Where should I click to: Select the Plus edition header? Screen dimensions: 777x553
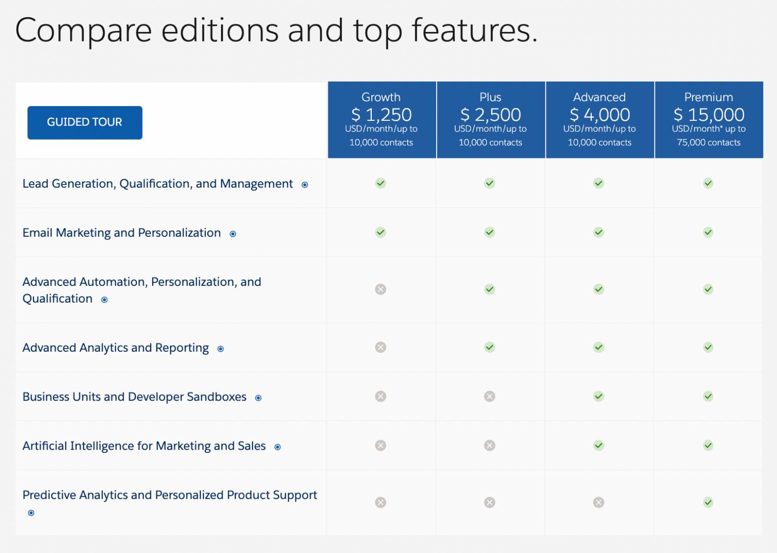[491, 120]
